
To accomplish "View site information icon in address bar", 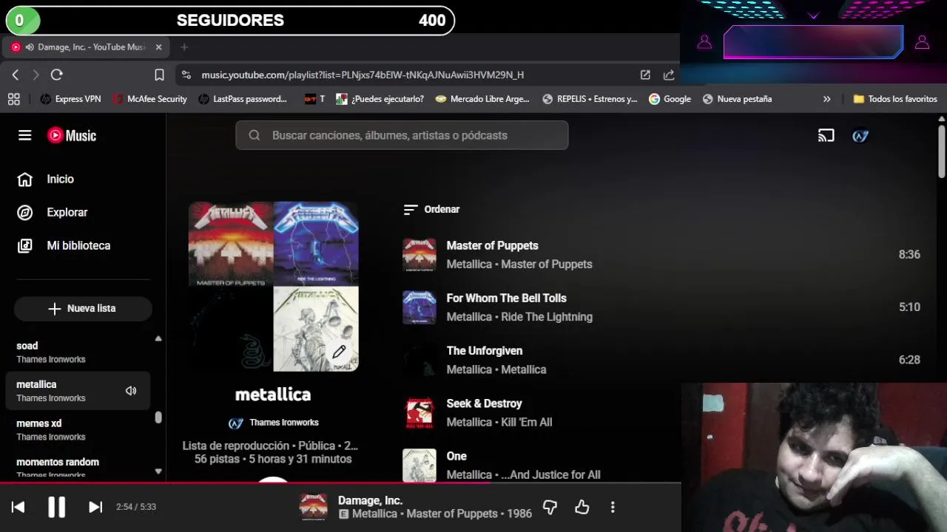I will [x=186, y=75].
